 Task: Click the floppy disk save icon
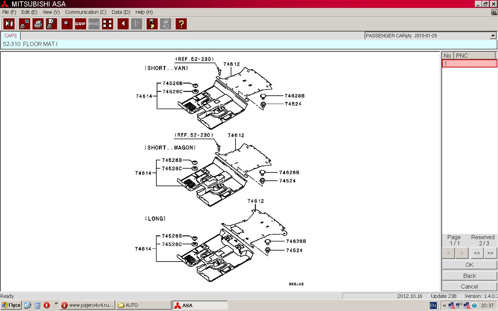(x=152, y=24)
